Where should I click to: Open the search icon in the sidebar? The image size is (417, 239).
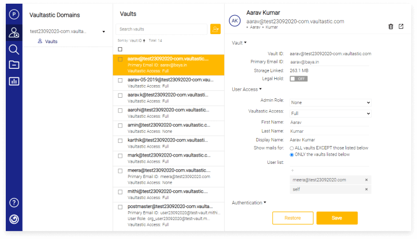tap(14, 49)
